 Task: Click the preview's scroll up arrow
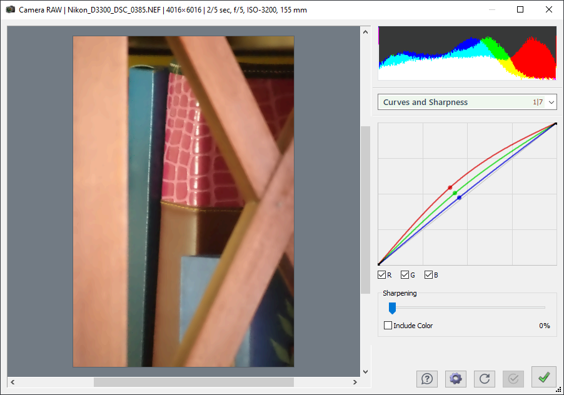(366, 31)
